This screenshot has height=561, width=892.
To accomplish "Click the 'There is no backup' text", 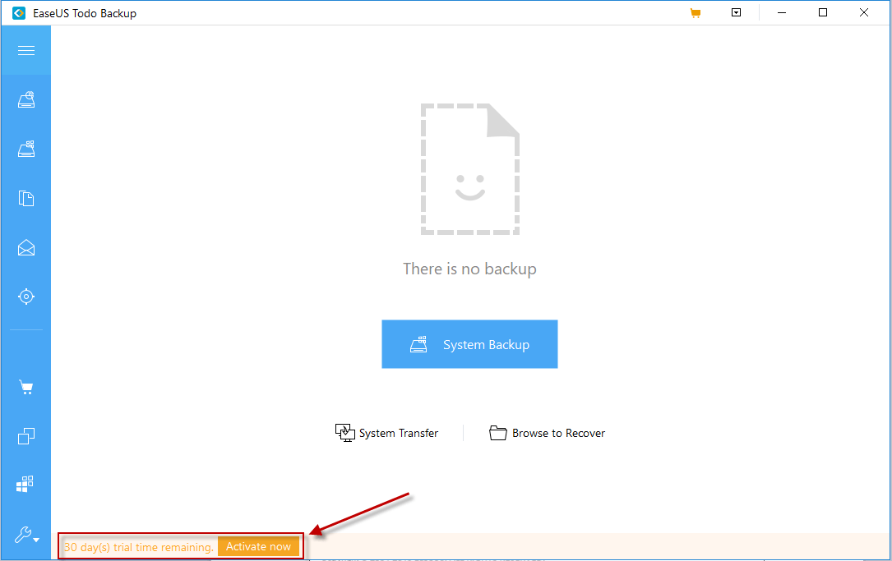I will tap(470, 269).
